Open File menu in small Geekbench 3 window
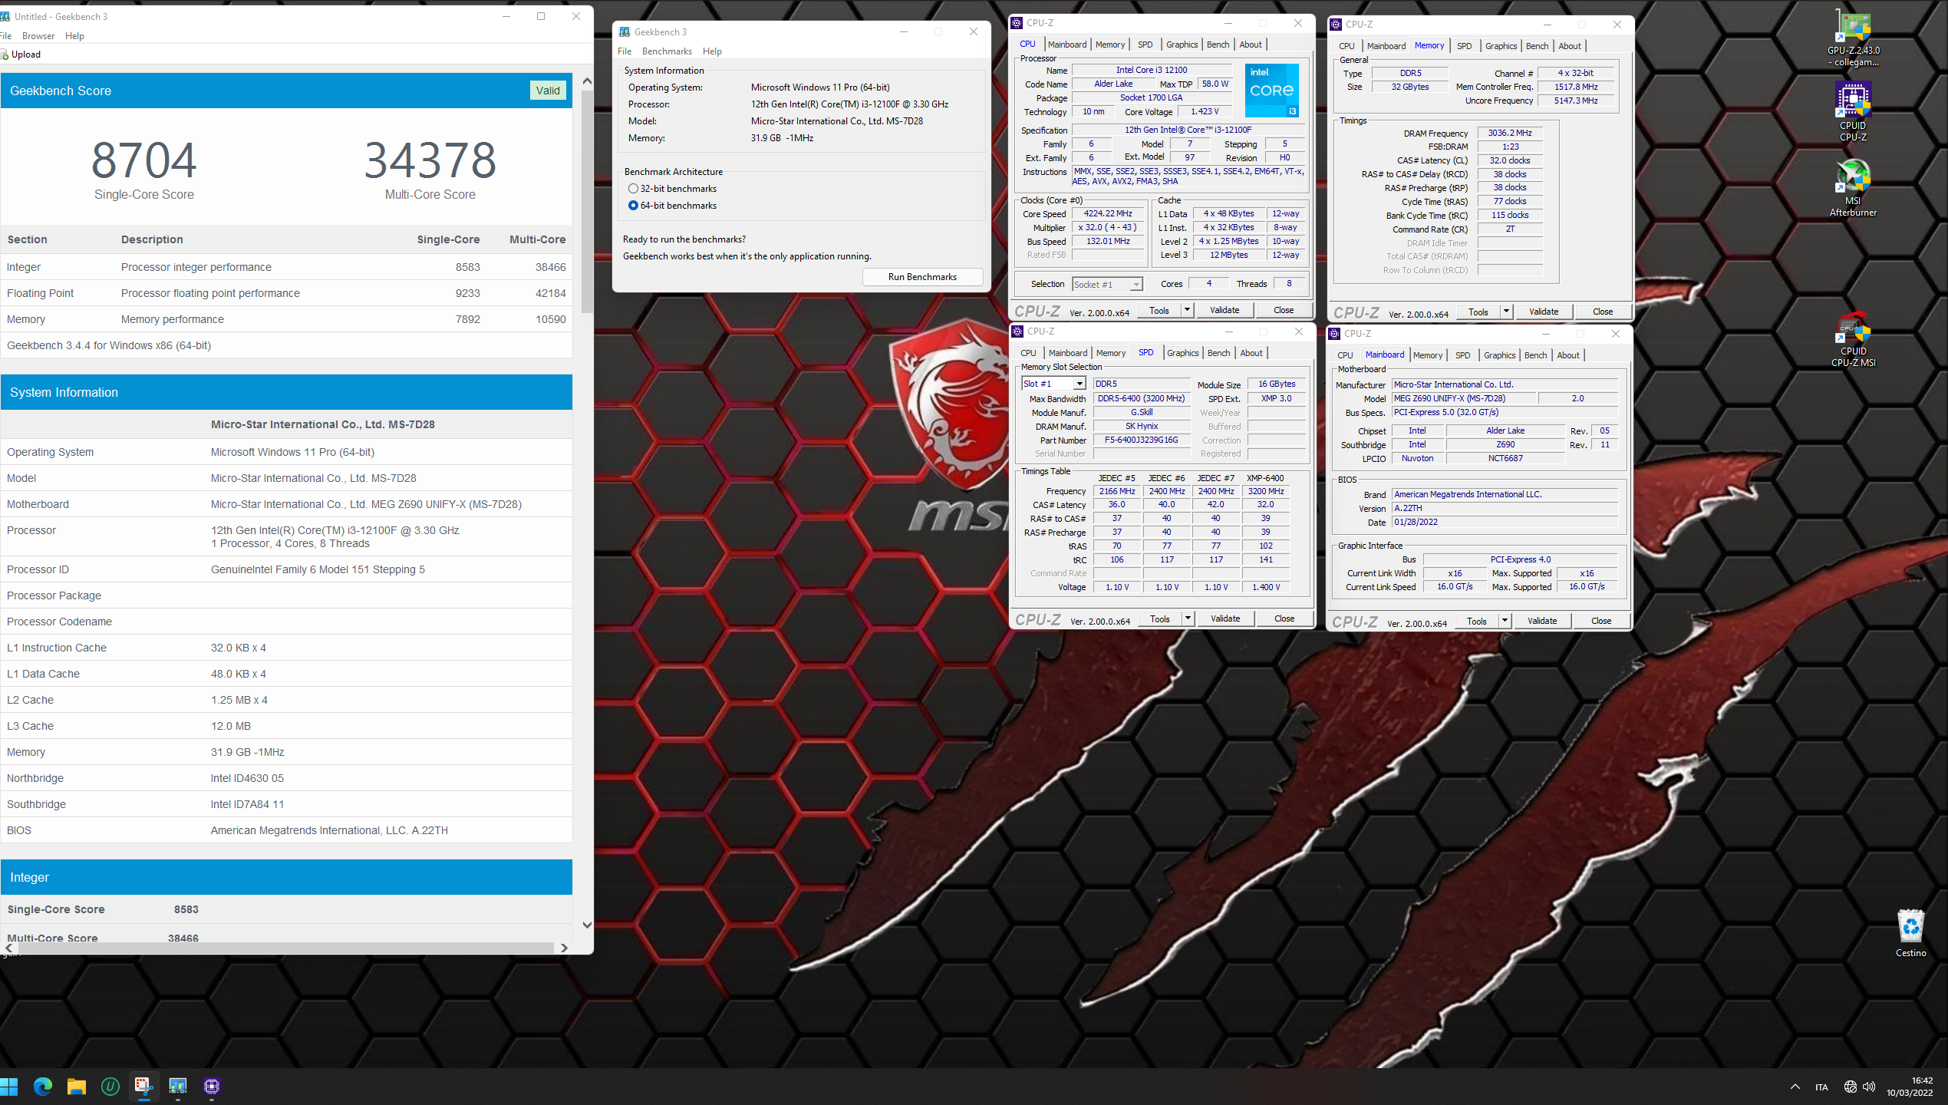Viewport: 1948px width, 1105px height. click(x=625, y=51)
